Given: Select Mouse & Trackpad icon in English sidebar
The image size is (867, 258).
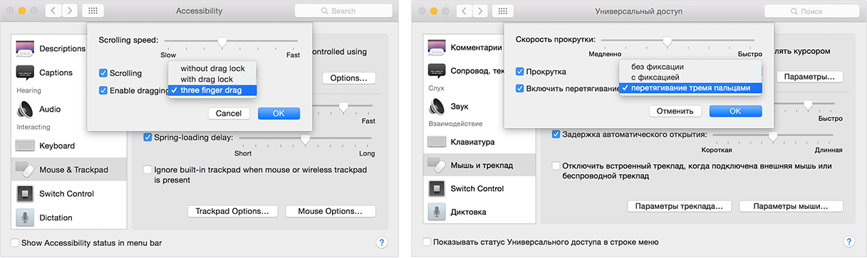Looking at the screenshot, I should pyautogui.click(x=25, y=169).
